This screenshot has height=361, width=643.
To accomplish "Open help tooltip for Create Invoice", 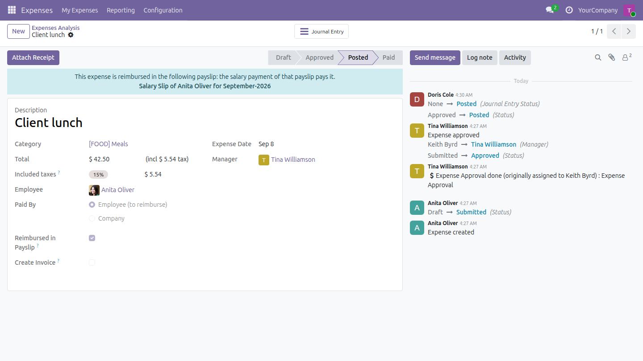I will (58, 260).
